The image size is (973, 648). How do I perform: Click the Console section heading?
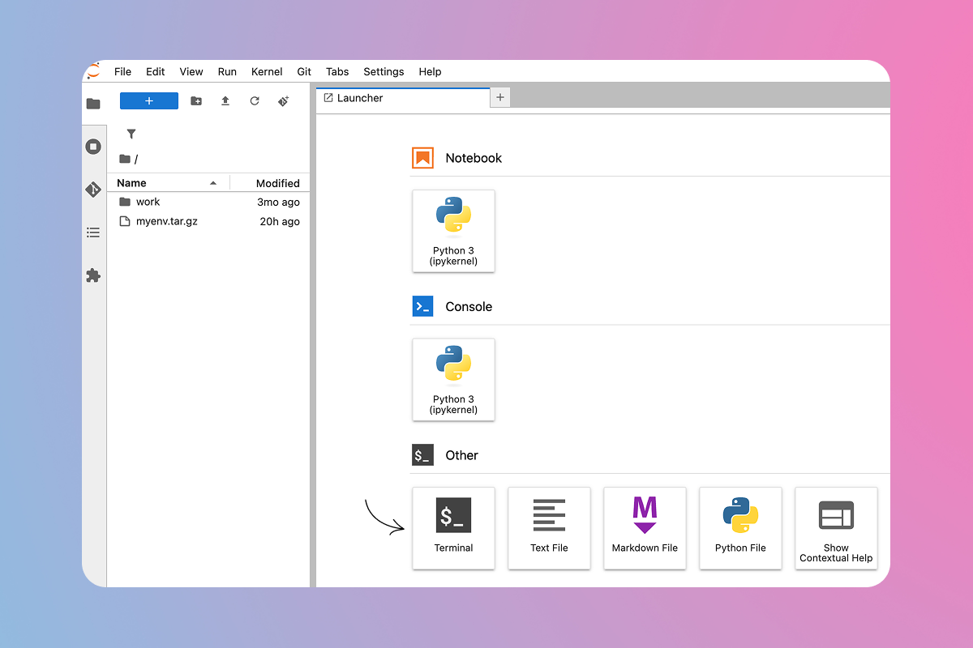(469, 306)
